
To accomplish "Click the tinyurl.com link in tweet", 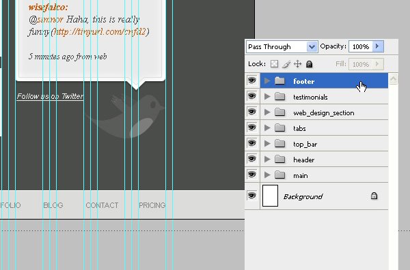I will pyautogui.click(x=100, y=32).
